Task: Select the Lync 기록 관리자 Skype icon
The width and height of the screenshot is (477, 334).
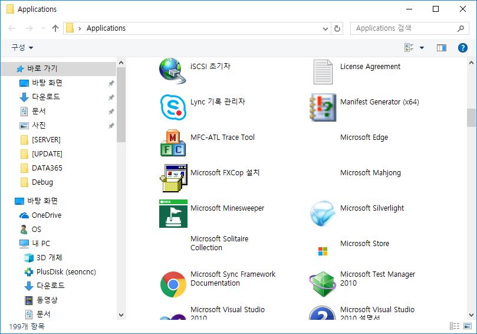Action: [173, 107]
